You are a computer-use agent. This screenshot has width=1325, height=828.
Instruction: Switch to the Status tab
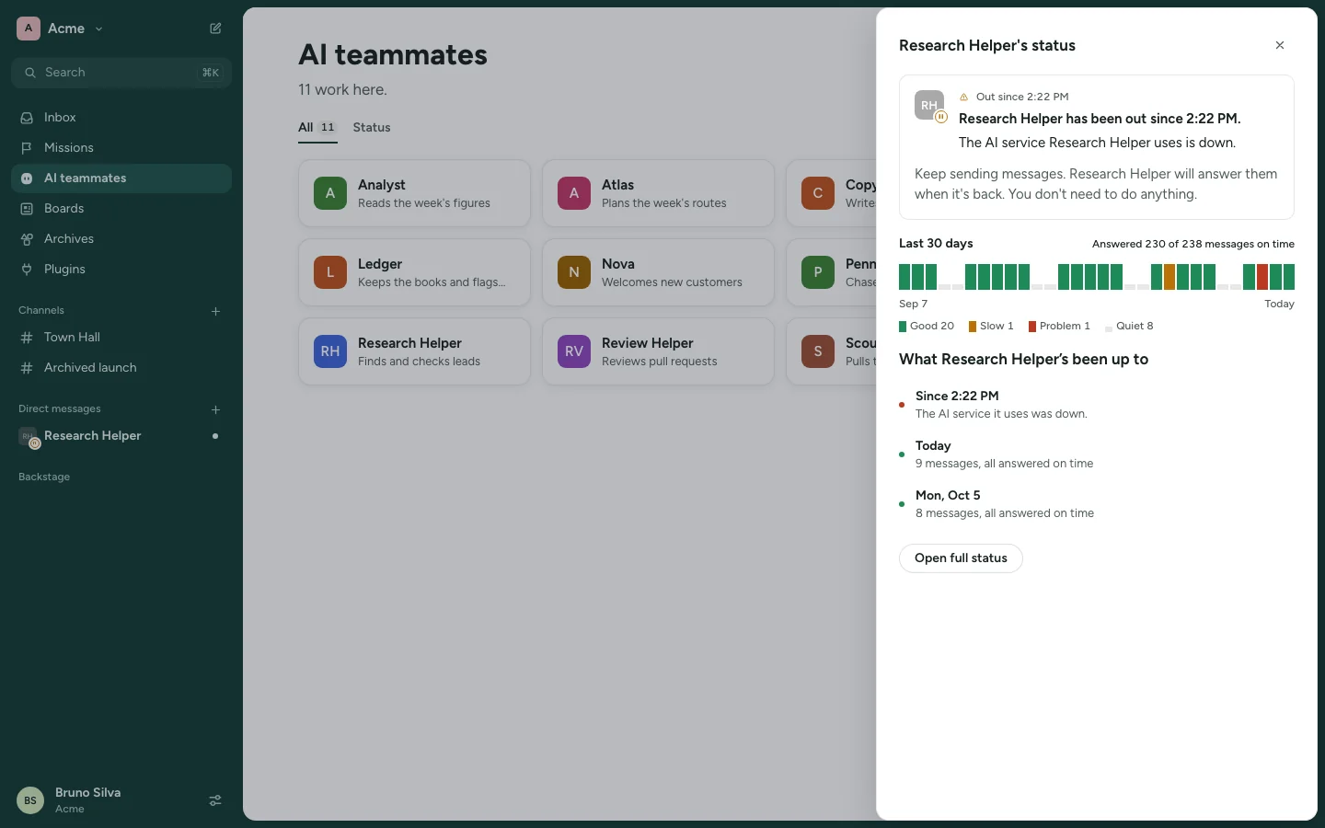click(x=372, y=128)
